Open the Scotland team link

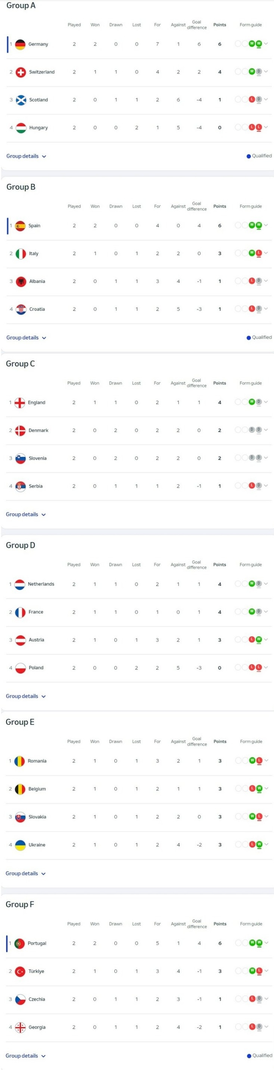point(38,100)
